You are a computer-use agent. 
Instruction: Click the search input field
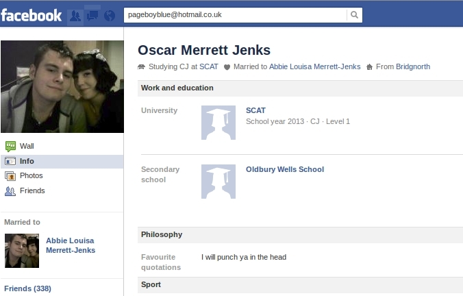(235, 15)
